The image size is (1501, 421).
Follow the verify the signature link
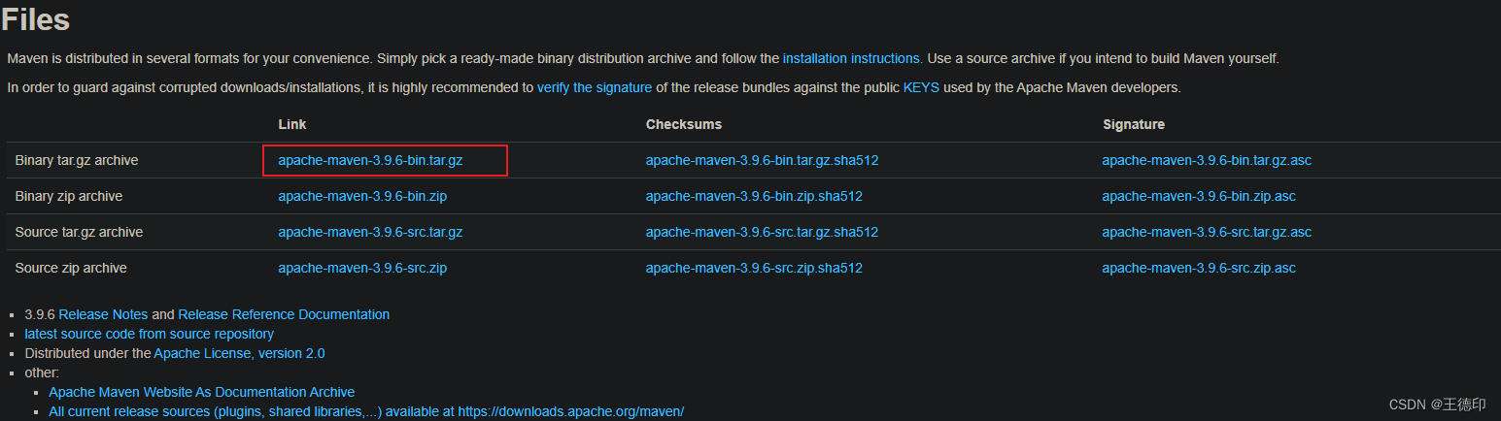(595, 87)
